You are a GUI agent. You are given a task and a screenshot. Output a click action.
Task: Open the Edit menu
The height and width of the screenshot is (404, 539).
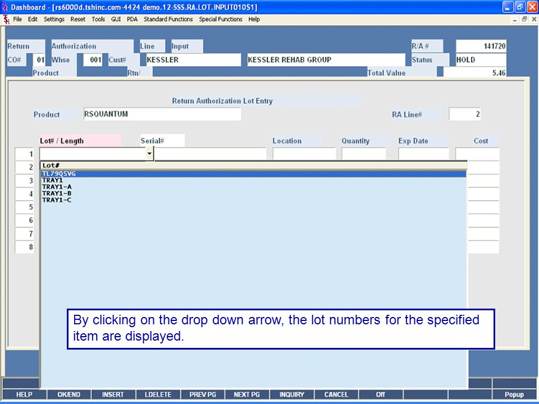pos(33,19)
